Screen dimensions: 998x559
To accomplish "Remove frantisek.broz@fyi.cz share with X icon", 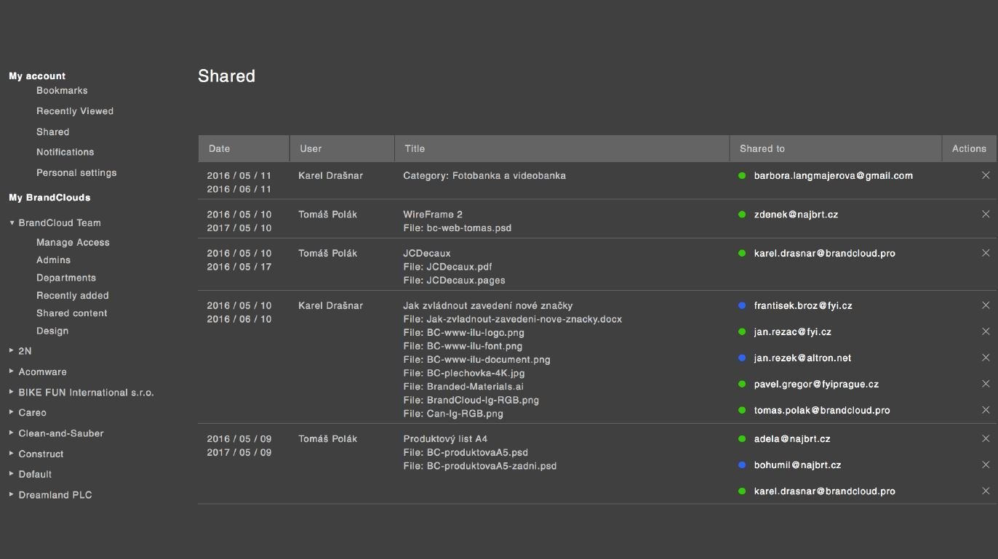I will pos(986,305).
